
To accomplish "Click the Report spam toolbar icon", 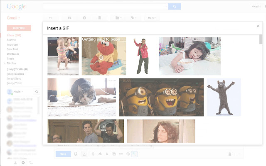I will click(x=84, y=18).
